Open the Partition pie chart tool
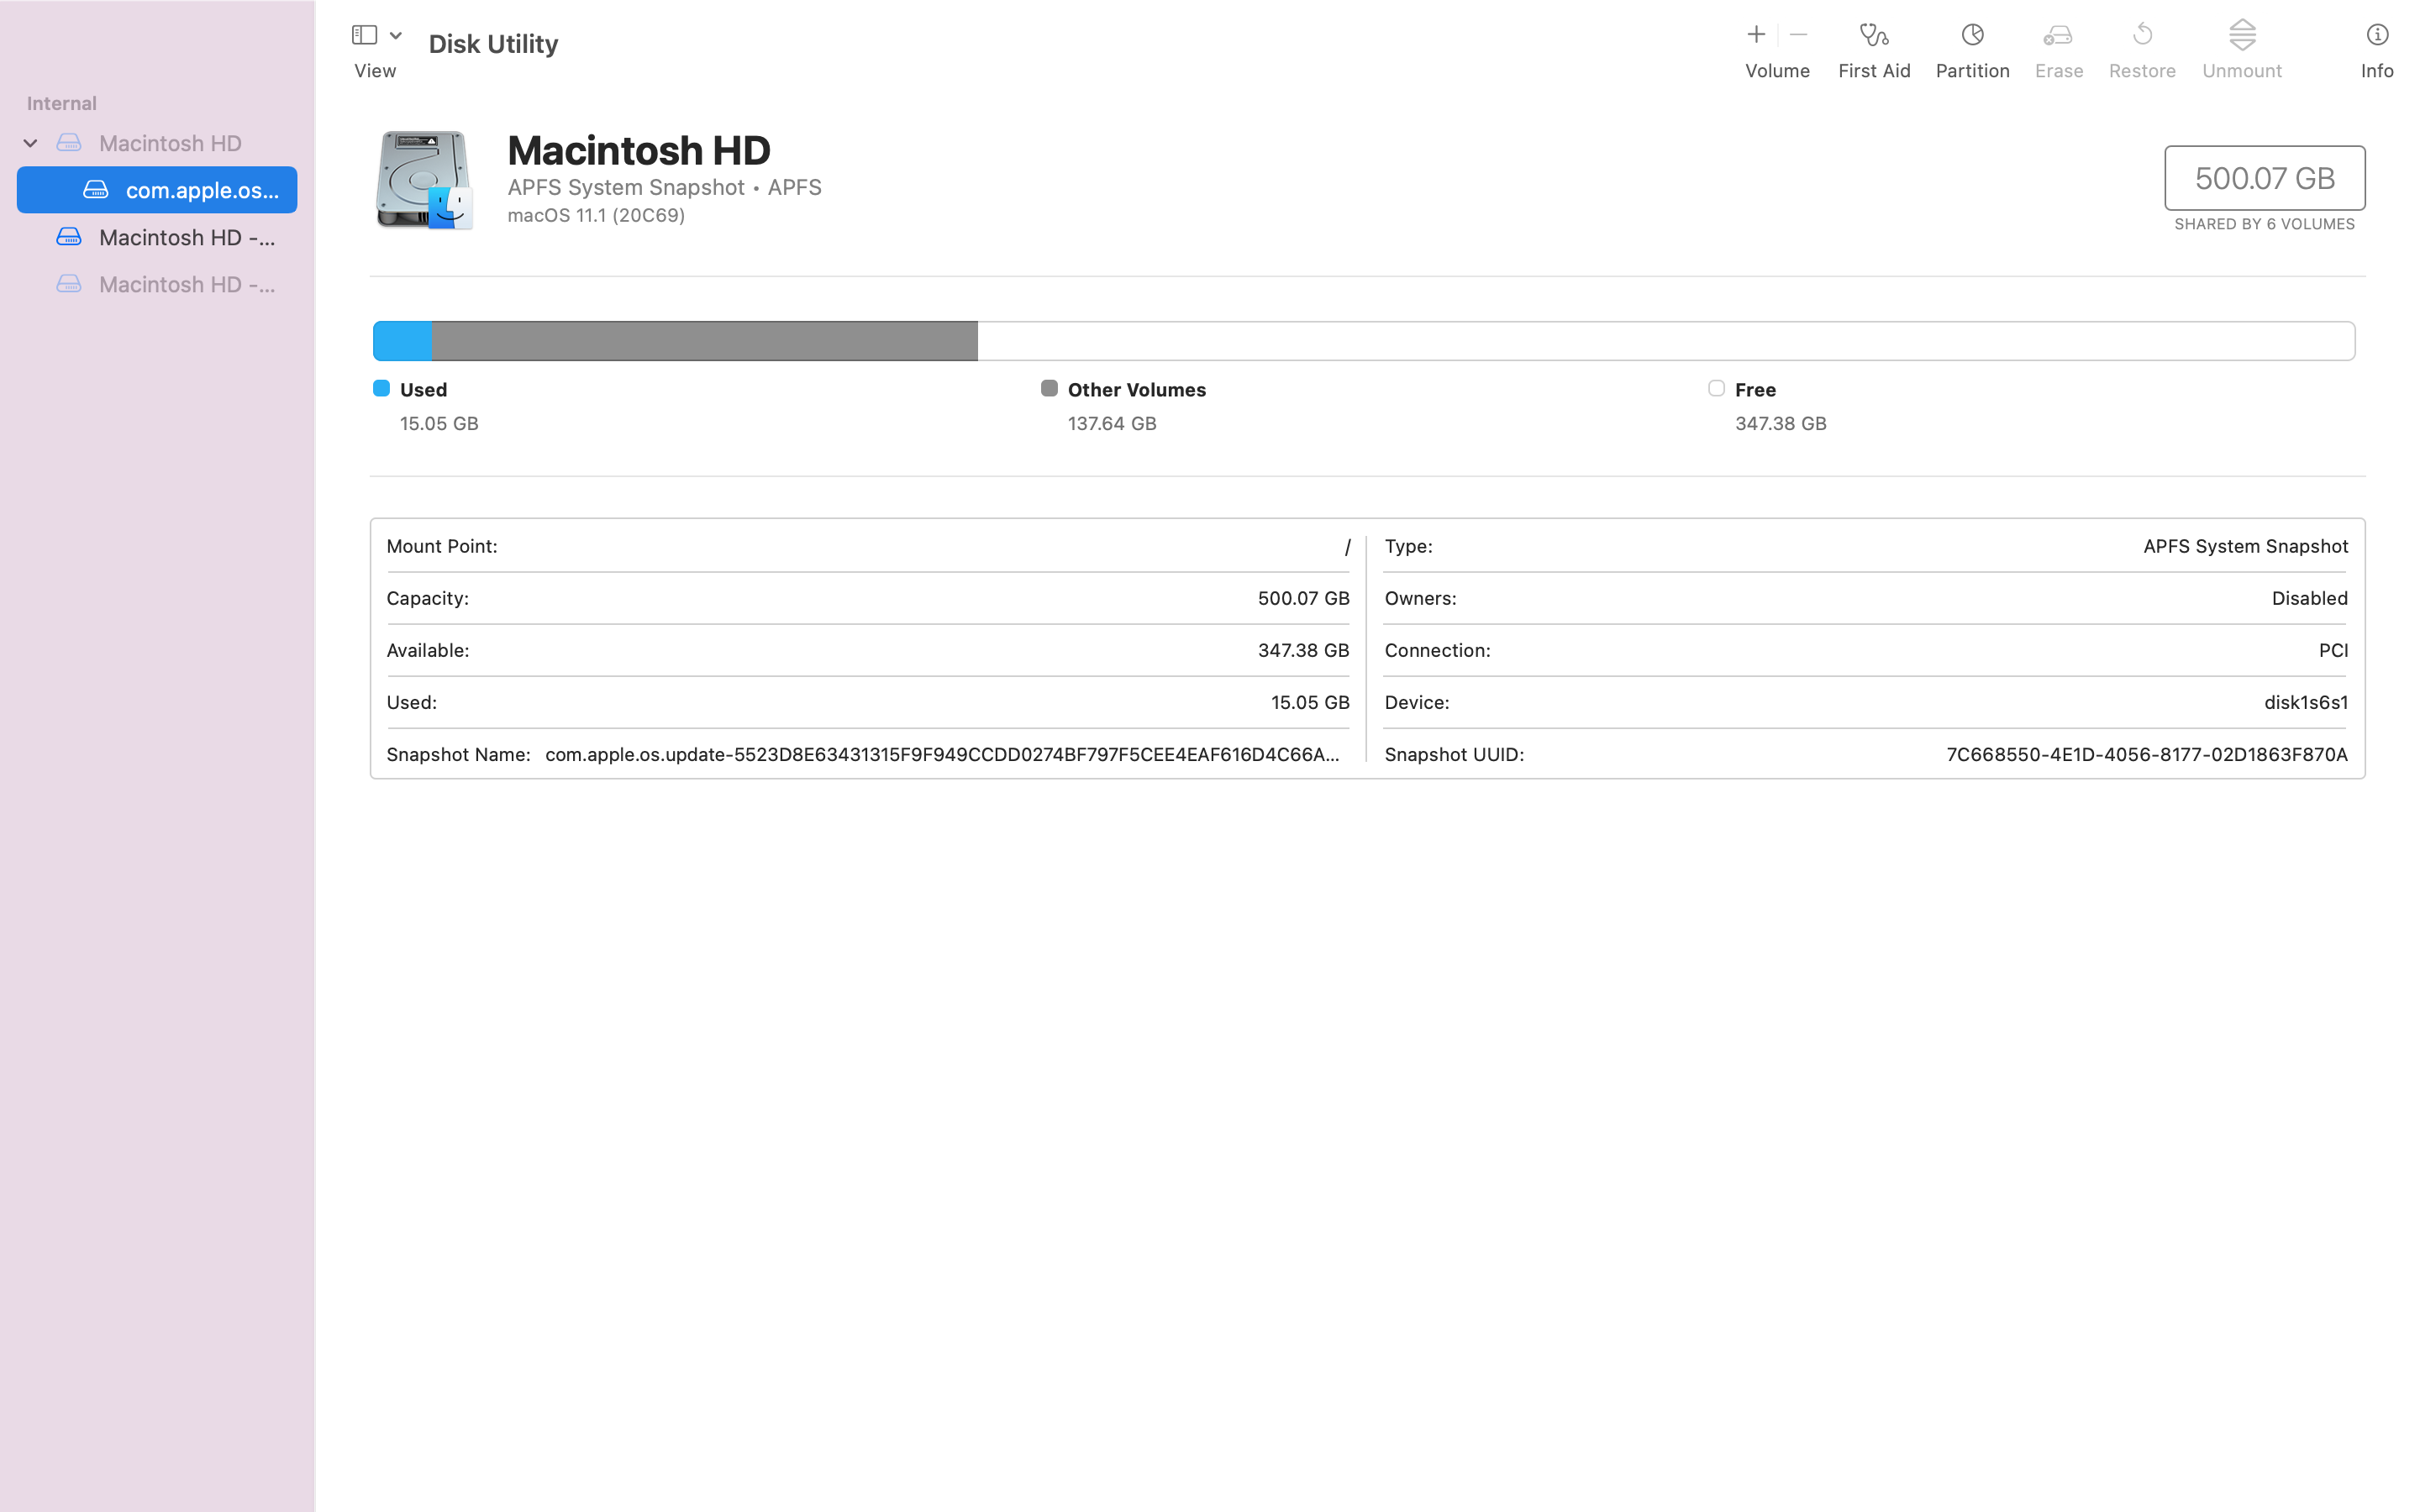 point(1972,36)
